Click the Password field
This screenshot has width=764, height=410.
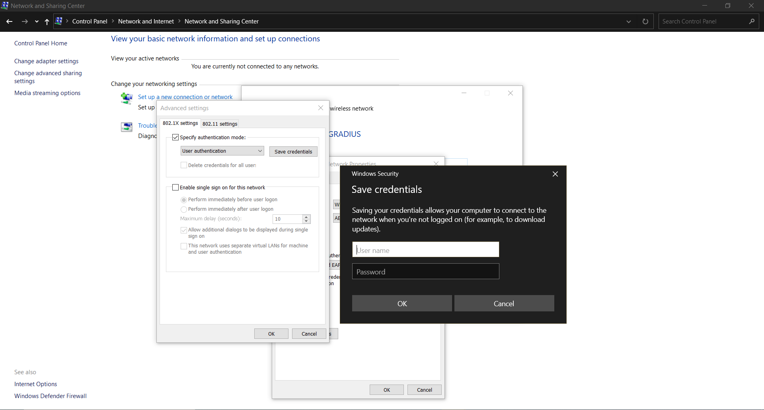425,272
